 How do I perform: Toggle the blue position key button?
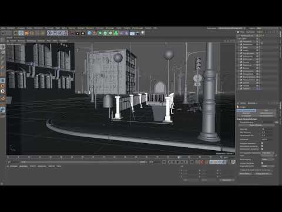click(212, 162)
